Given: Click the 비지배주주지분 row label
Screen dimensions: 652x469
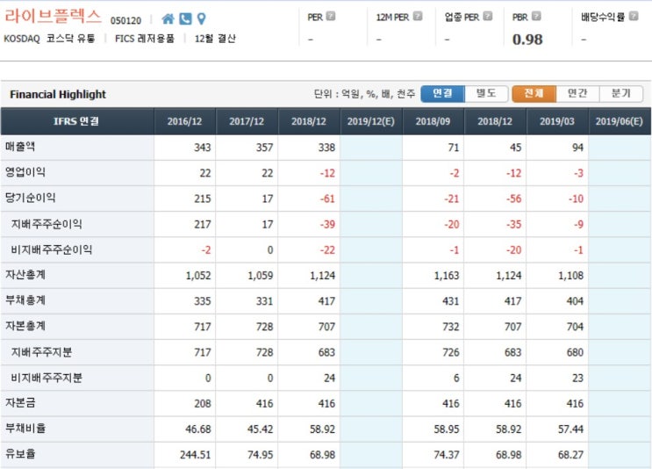Looking at the screenshot, I should 47,378.
